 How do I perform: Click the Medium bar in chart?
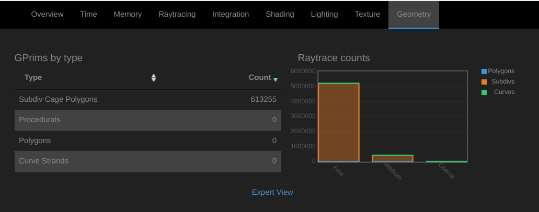tap(393, 158)
